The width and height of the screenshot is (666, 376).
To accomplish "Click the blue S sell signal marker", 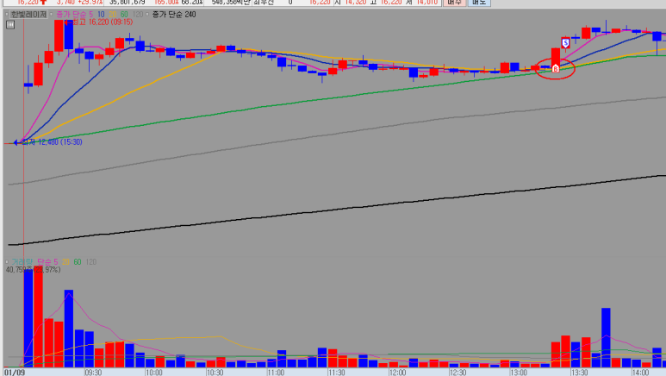I will 565,43.
